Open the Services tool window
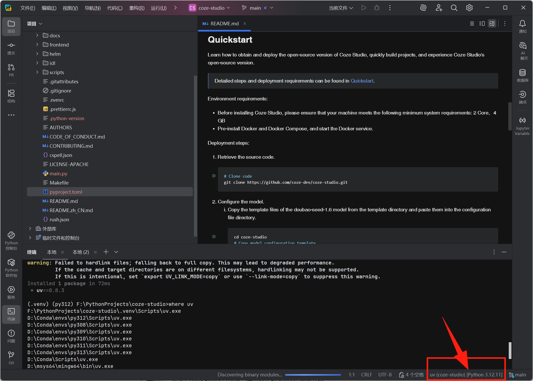Image resolution: width=533 pixels, height=381 pixels. click(11, 293)
